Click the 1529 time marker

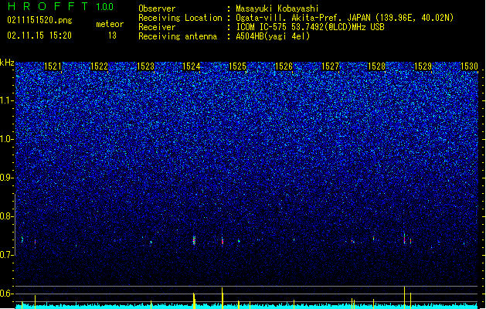423,66
